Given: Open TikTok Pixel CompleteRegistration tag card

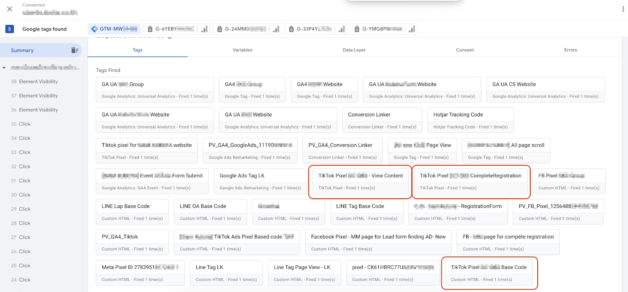Looking at the screenshot, I should point(471,181).
